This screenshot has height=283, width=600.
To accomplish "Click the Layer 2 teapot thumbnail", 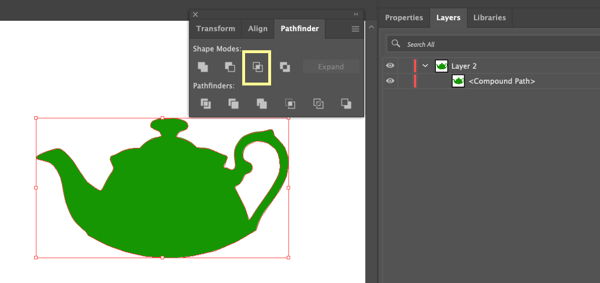I will (442, 66).
